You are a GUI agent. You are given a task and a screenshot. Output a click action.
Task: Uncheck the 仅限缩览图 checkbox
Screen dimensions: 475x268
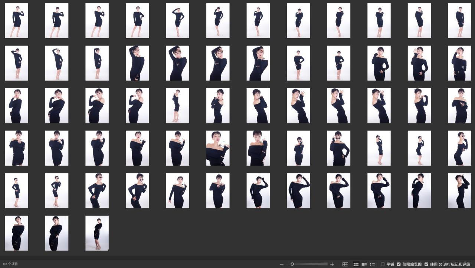pyautogui.click(x=399, y=264)
